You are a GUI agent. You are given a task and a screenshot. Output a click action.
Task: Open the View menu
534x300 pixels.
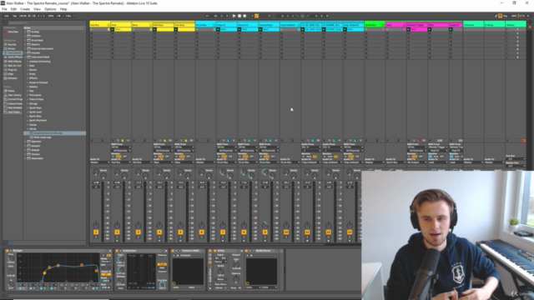37,9
